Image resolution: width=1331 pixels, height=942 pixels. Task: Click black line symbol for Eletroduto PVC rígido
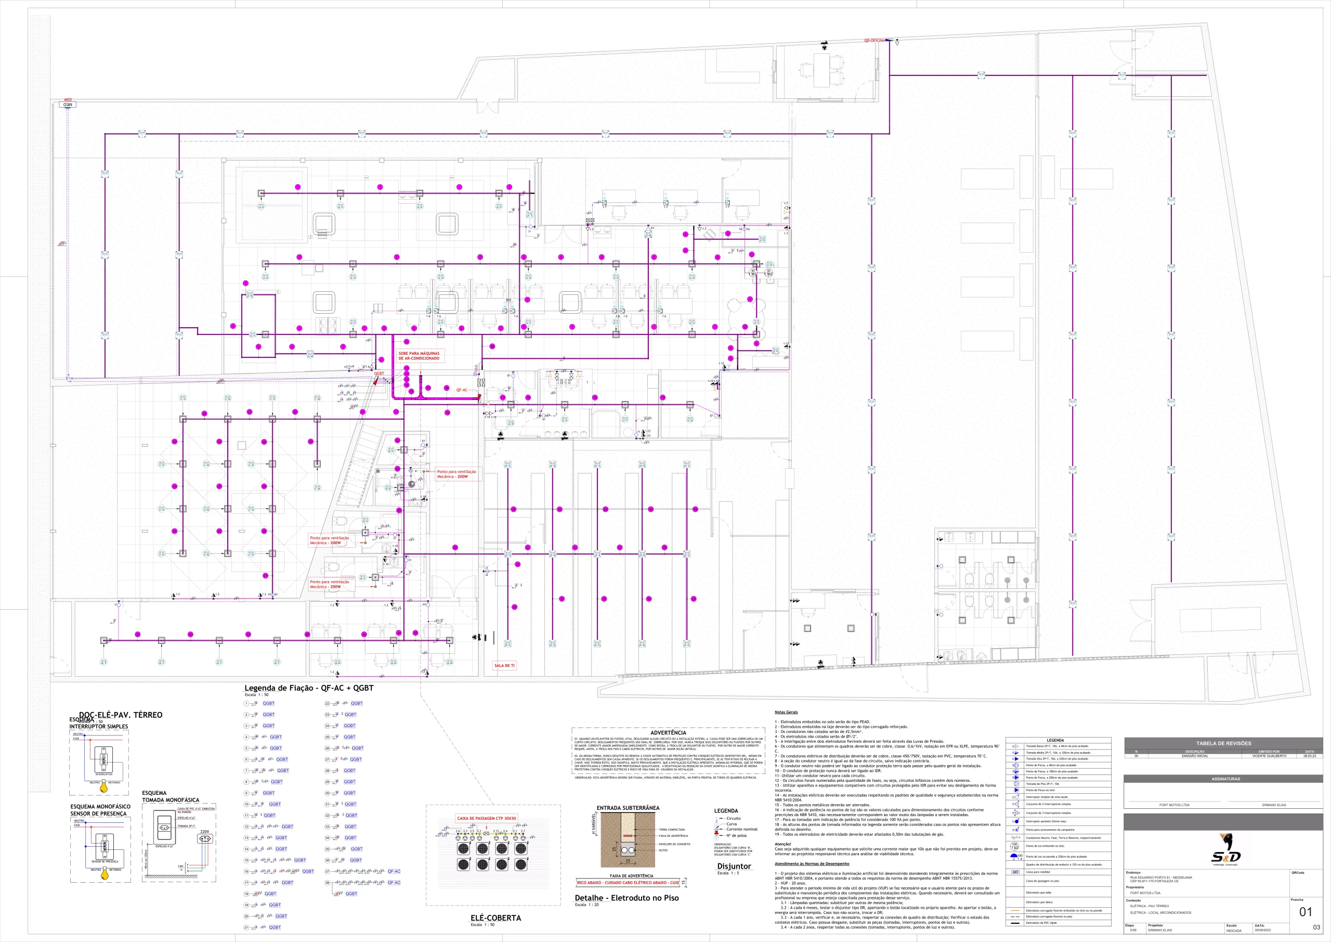pyautogui.click(x=1015, y=922)
